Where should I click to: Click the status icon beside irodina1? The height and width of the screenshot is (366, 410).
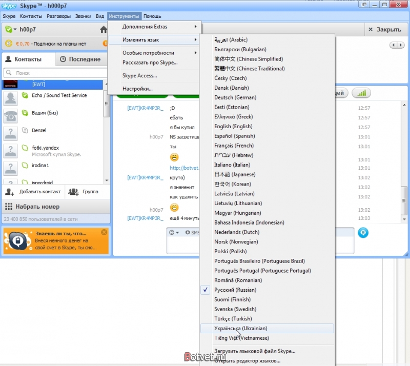tap(25, 166)
